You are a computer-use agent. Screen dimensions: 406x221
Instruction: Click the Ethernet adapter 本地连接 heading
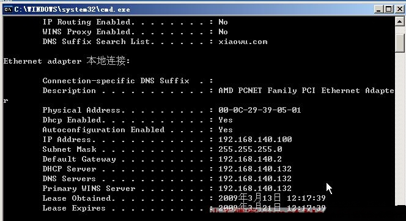click(67, 61)
